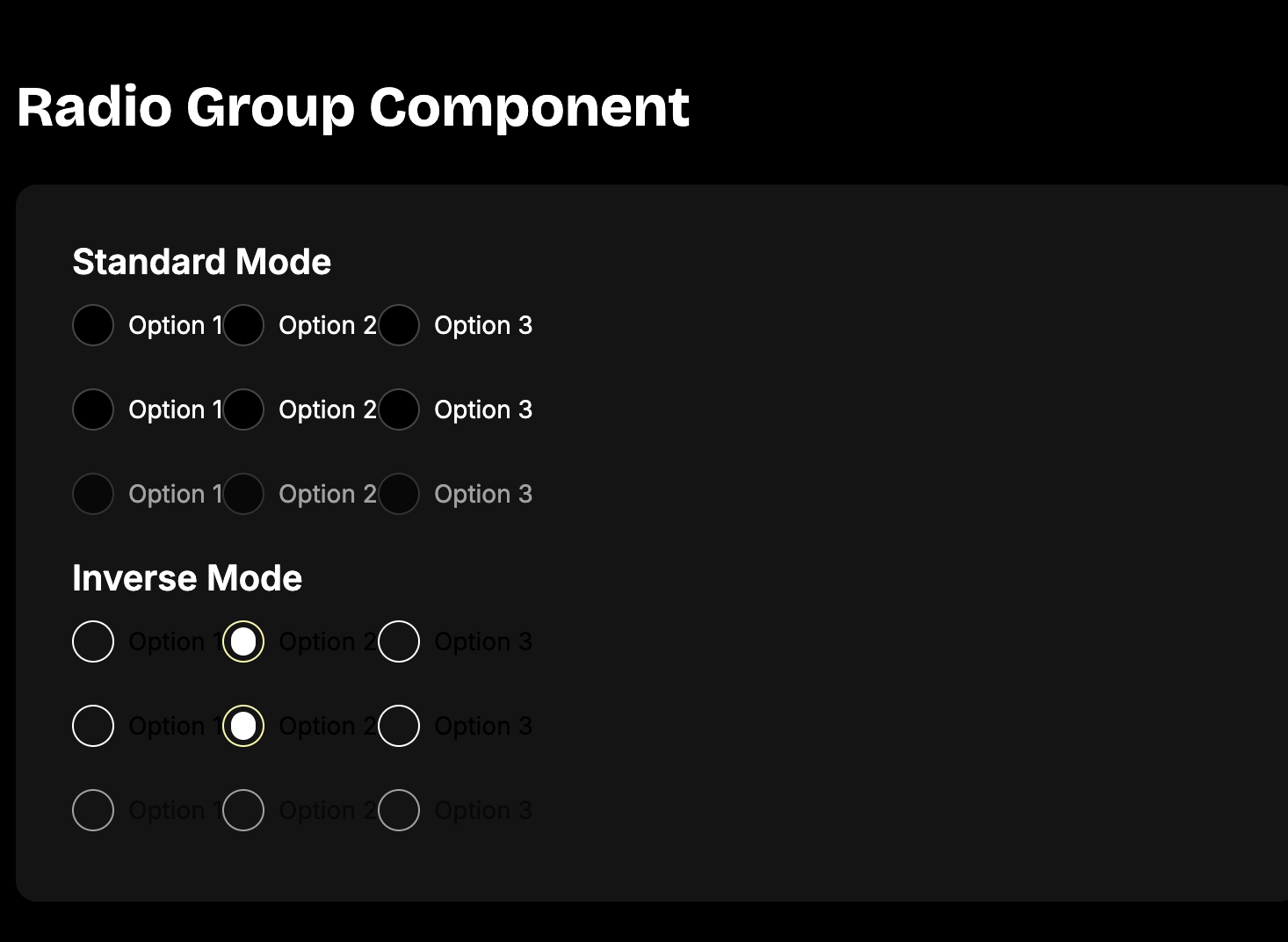Click selected Option 2 radio in first Inverse row

tap(243, 641)
